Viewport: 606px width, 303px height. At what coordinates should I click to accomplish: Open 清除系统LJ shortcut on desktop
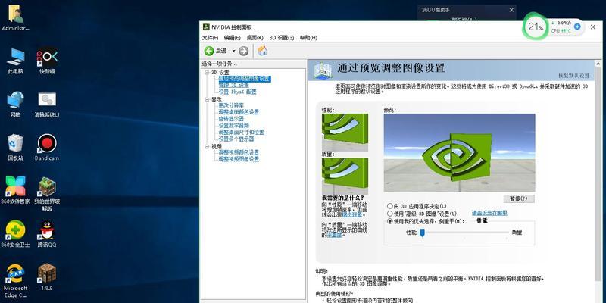tap(47, 105)
